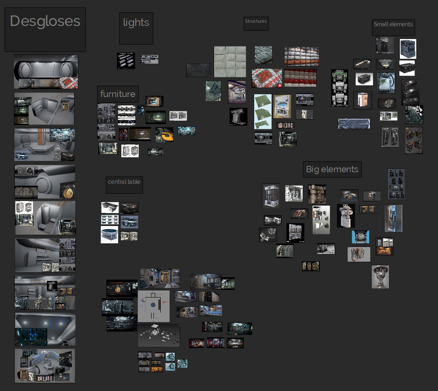The width and height of the screenshot is (438, 391).
Task: Select the single black case on white background
Action: click(x=407, y=68)
